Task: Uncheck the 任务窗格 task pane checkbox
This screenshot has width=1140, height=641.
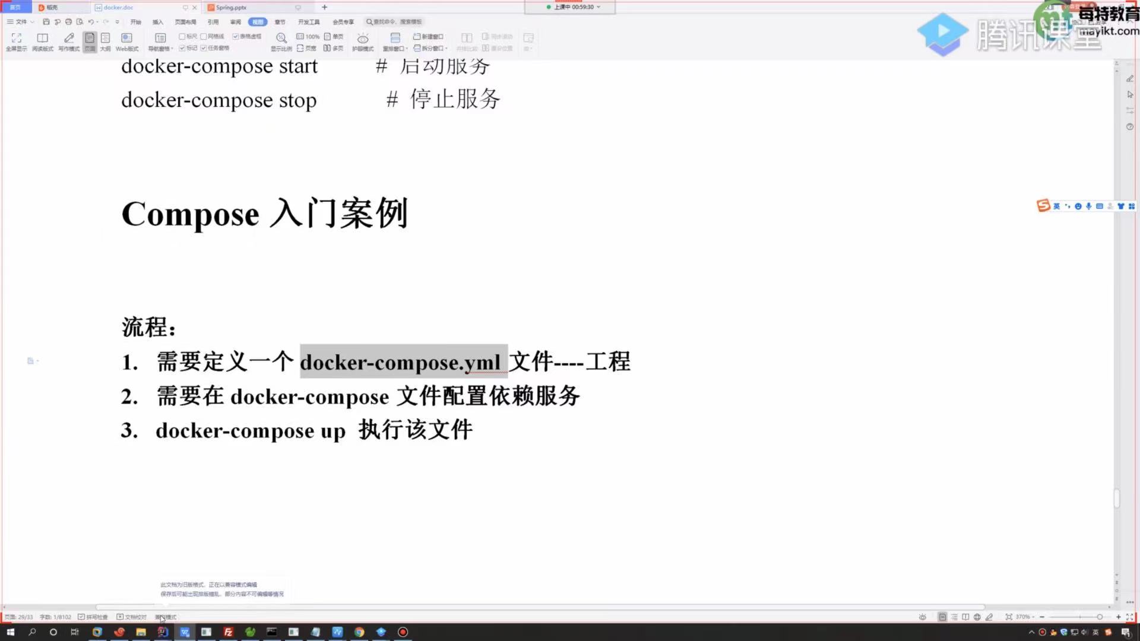Action: 204,48
